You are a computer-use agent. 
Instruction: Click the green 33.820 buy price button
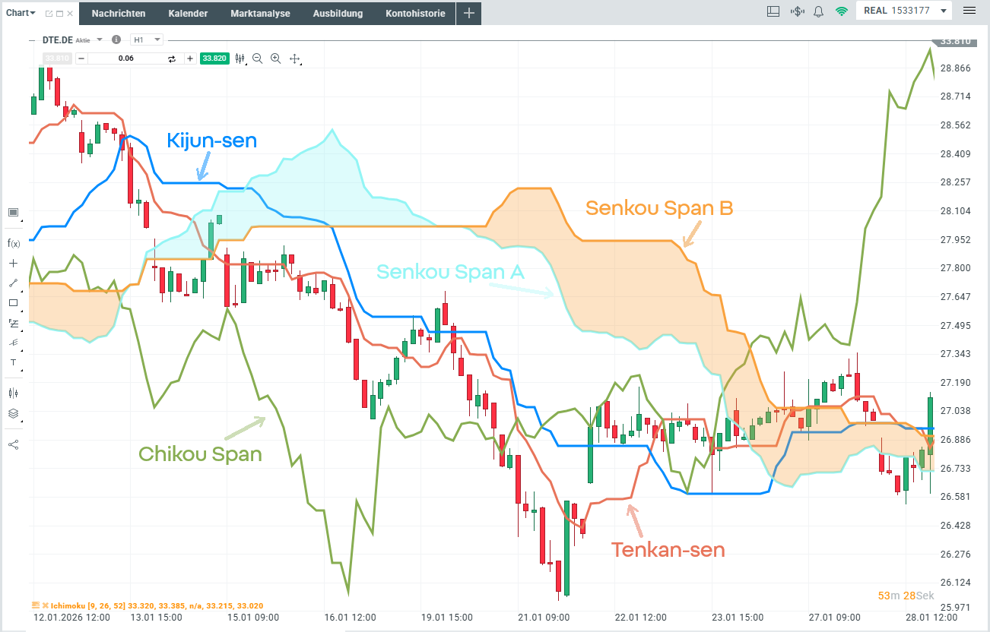[214, 58]
